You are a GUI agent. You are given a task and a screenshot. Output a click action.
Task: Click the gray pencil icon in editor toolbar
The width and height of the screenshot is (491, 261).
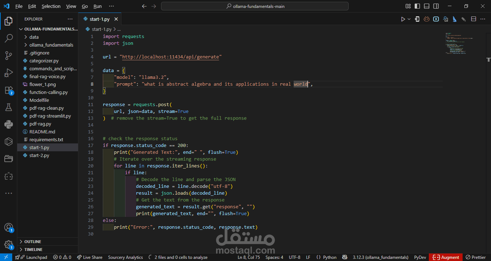(x=464, y=19)
